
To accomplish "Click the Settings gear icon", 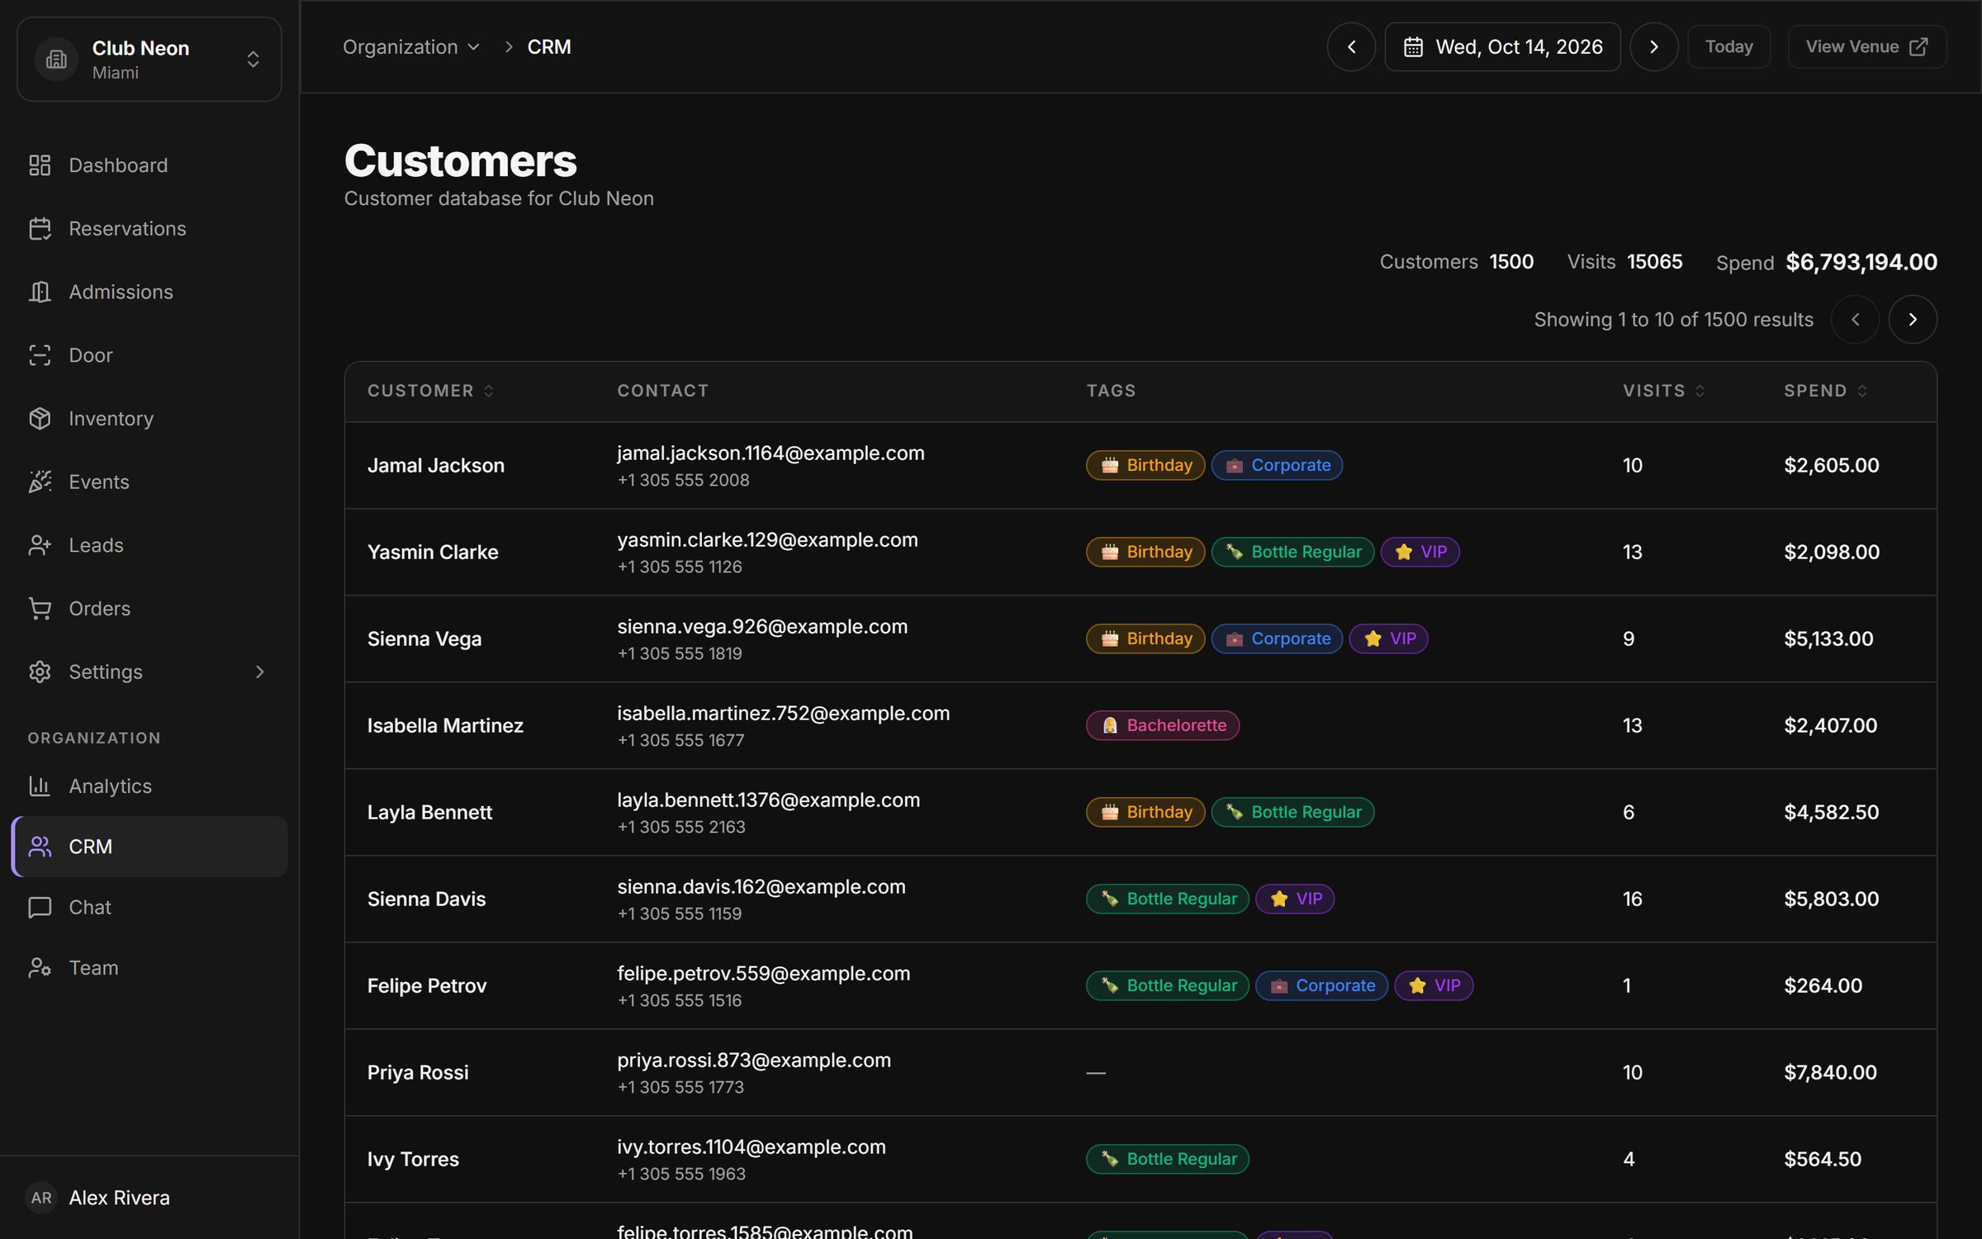I will pyautogui.click(x=40, y=672).
